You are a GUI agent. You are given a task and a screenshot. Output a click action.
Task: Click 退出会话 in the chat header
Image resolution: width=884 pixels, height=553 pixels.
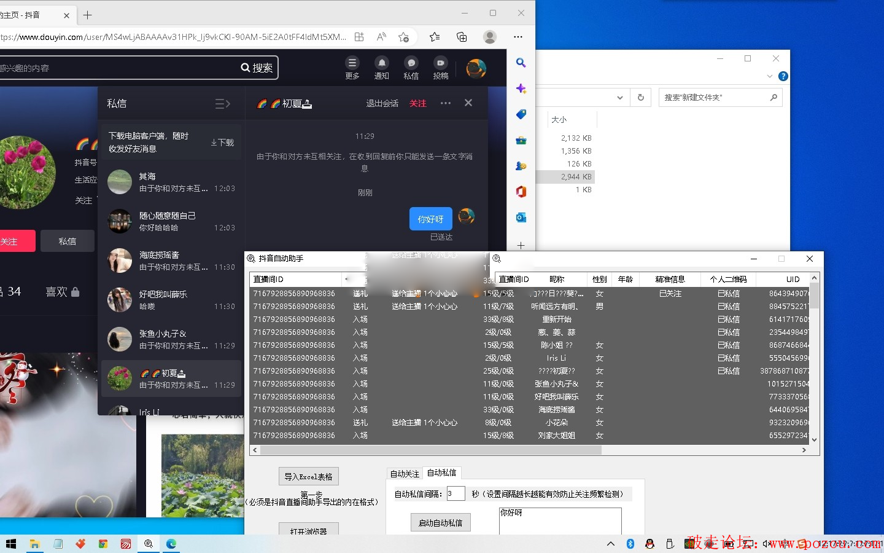coord(382,103)
